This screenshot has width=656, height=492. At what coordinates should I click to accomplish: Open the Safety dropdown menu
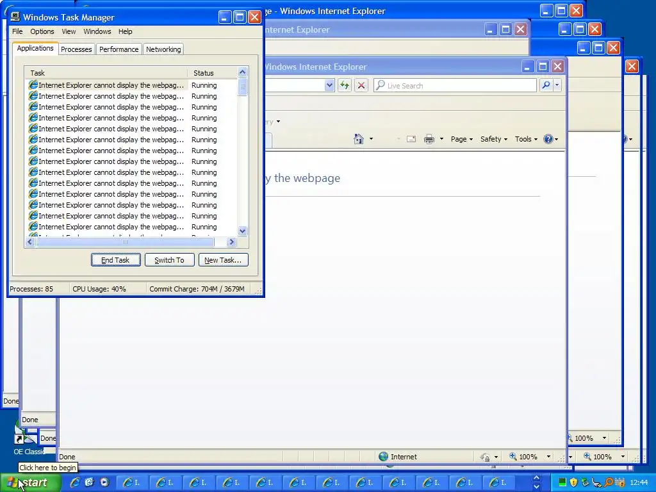[x=494, y=139]
